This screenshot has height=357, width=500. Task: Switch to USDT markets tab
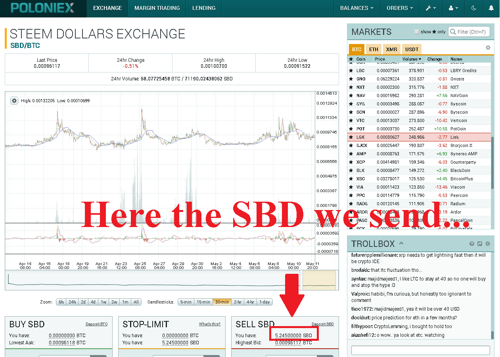[412, 50]
